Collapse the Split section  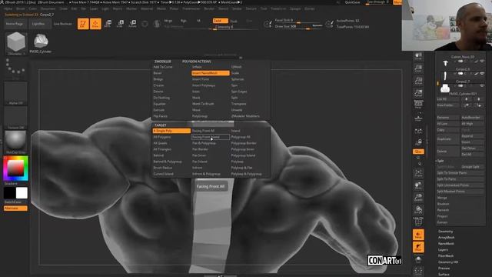[x=440, y=161]
